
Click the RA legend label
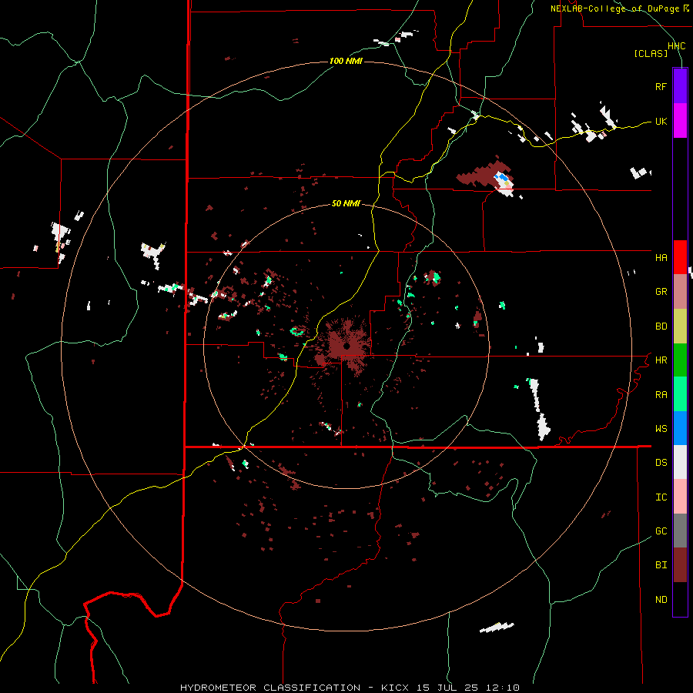point(661,395)
